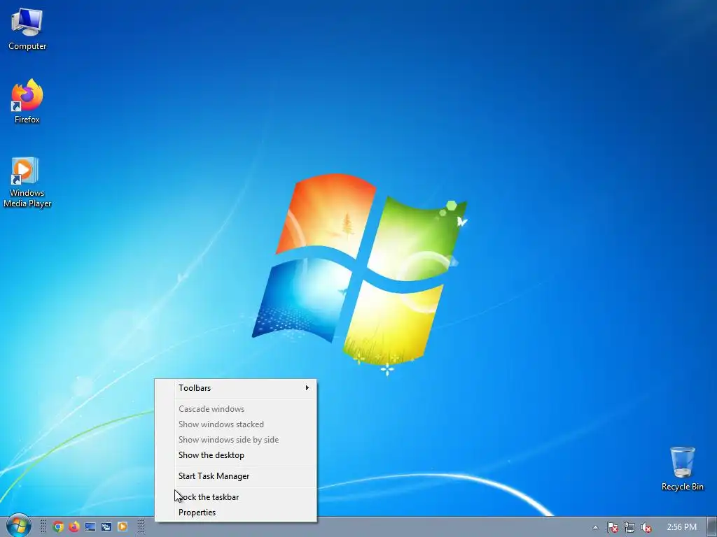Screen dimensions: 717x537
Task: Click the quick launch toolbar left grip handle
Action: [43, 527]
